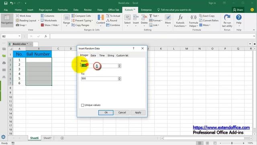The width and height of the screenshot is (257, 145).
Task: Click Cancel in Insert Random Data dialog
Action: pyautogui.click(x=122, y=113)
